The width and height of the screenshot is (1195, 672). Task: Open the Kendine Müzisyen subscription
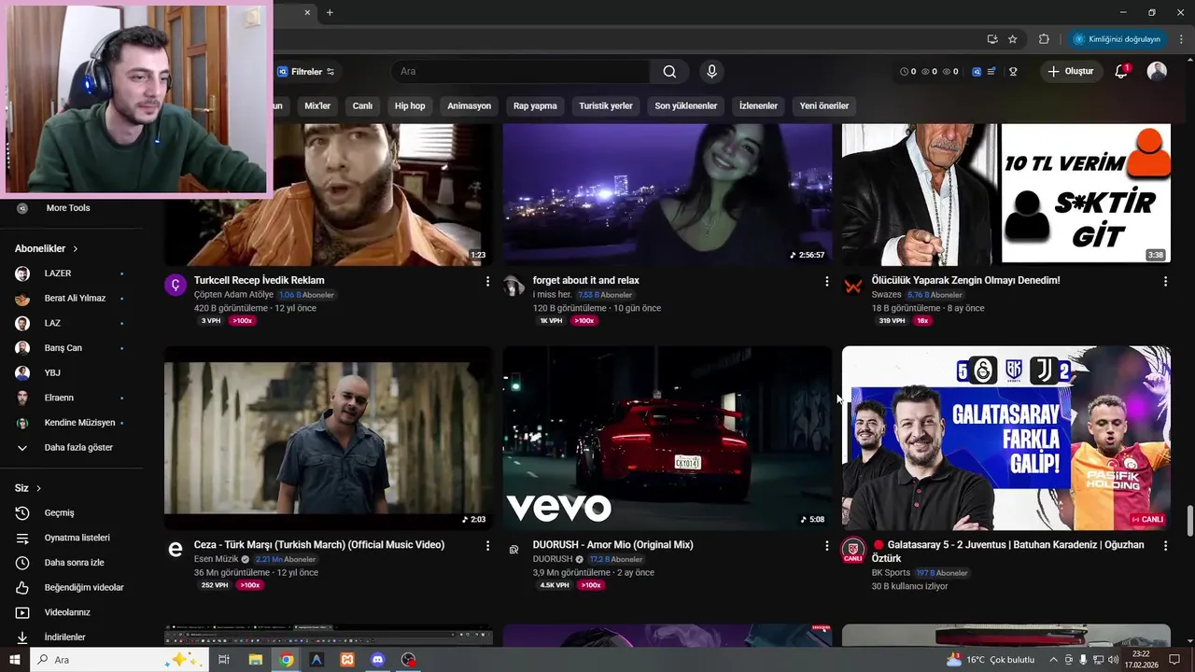[71, 423]
